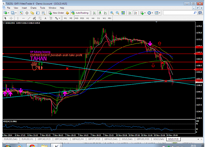Click the New Order button
Screen dimensions: 205x147
(x=56, y=13)
